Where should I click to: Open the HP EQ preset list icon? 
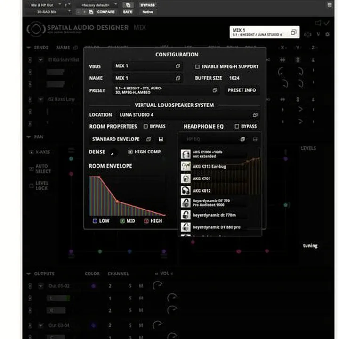(x=242, y=139)
